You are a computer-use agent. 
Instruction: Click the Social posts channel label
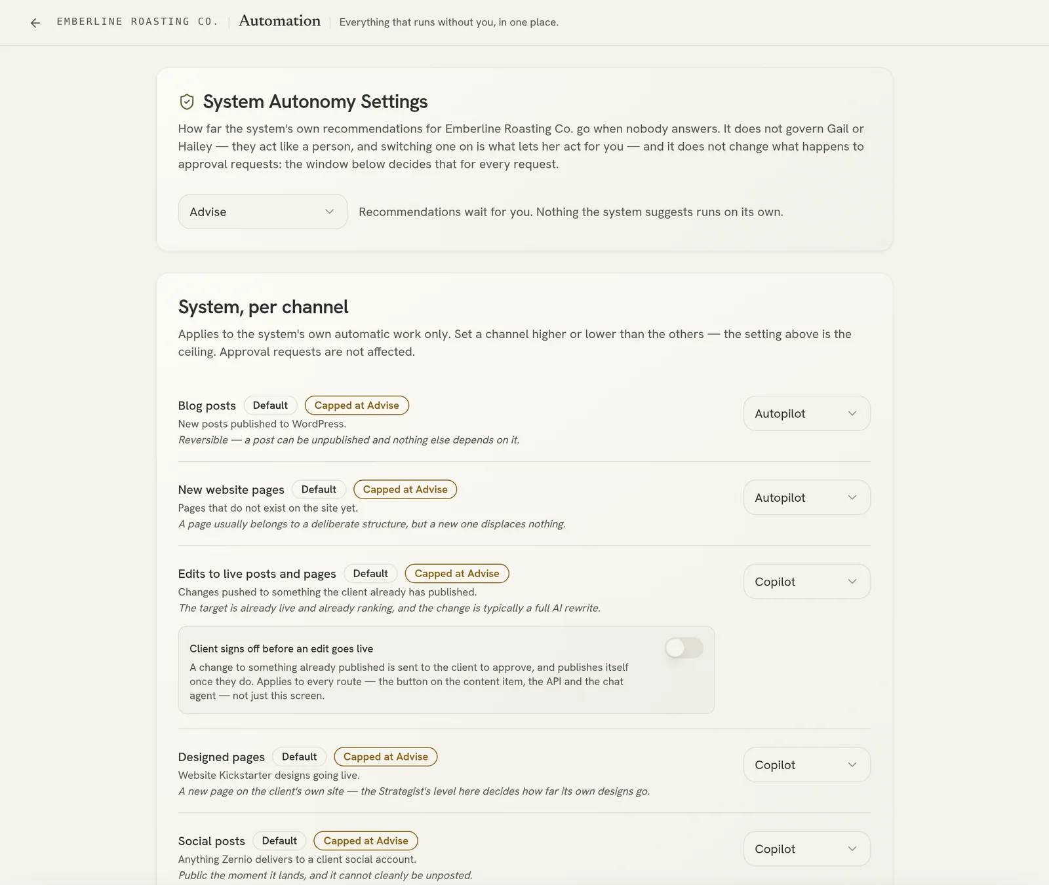point(211,841)
